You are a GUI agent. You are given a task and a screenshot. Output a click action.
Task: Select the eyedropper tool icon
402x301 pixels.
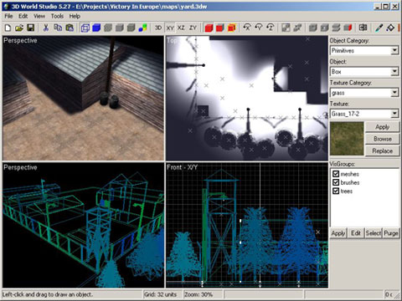pyautogui.click(x=379, y=28)
